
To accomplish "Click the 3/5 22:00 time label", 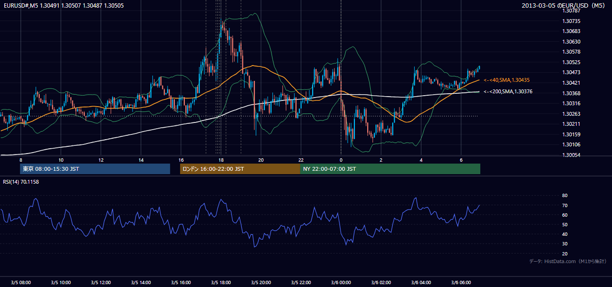I will (x=301, y=282).
